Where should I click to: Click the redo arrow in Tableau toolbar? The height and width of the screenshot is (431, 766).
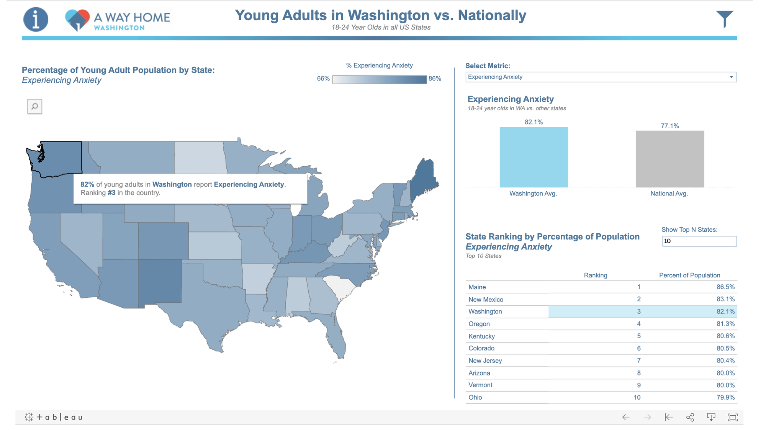(x=647, y=417)
